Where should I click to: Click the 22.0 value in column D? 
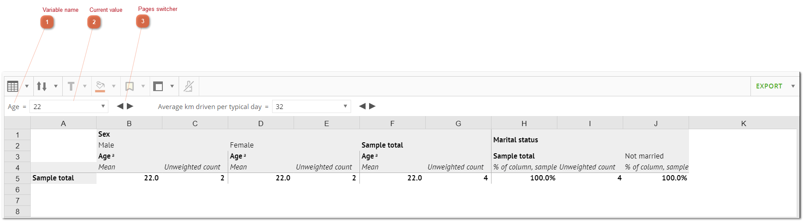coord(283,178)
